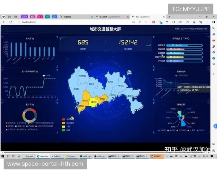Open the taskbar search magnifier icon
This screenshot has height=173, width=217.
pyautogui.click(x=8, y=156)
